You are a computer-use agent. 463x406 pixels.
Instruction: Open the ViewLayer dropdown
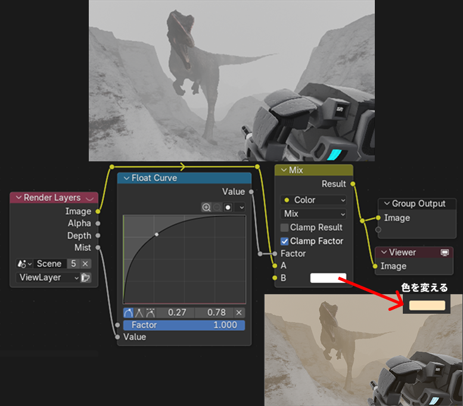tap(48, 277)
